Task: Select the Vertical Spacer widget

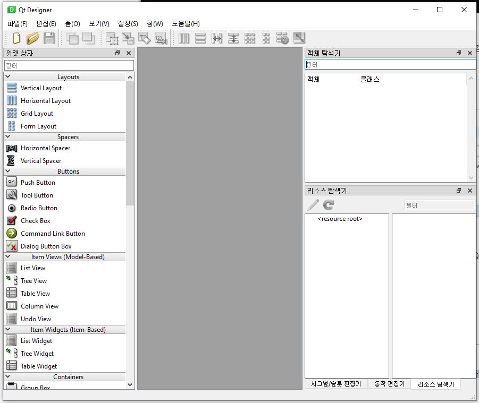Action: (x=64, y=161)
